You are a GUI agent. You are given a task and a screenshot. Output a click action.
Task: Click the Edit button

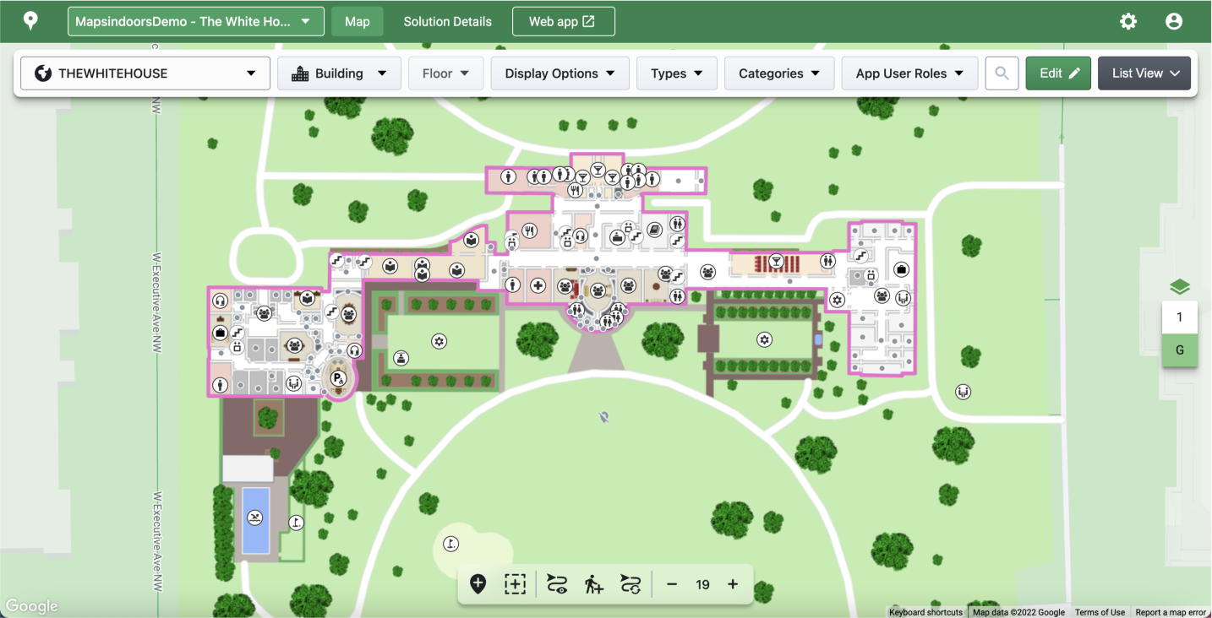click(x=1058, y=73)
